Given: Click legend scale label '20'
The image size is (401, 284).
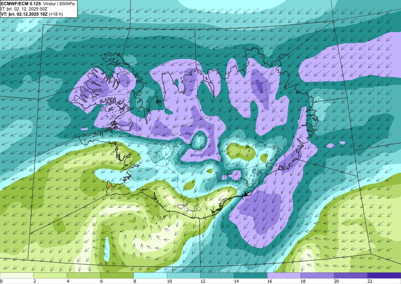Looking at the screenshot, I should point(336,281).
